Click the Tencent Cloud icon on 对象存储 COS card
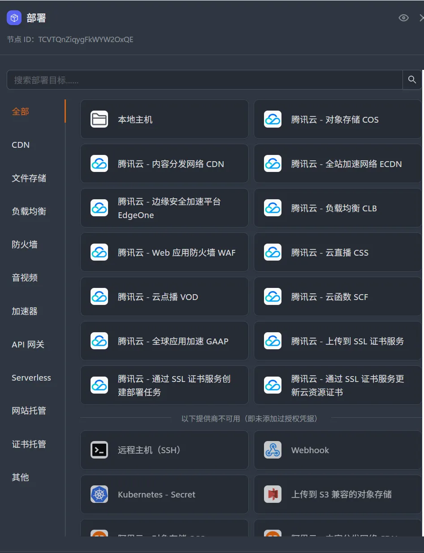424x553 pixels. (x=273, y=119)
